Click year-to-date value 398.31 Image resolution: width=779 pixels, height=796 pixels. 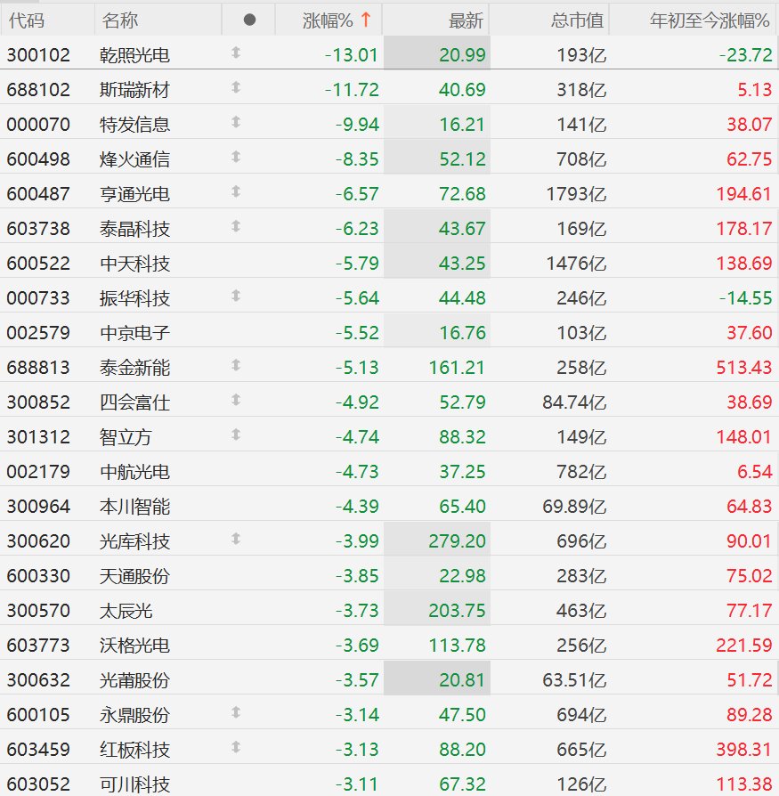click(744, 750)
